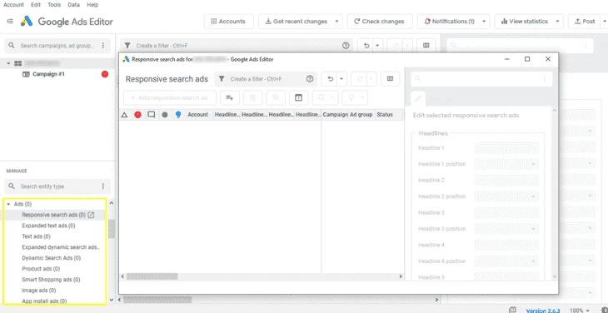
Task: Select Dynamic Search Ads (0)
Action: [51, 258]
